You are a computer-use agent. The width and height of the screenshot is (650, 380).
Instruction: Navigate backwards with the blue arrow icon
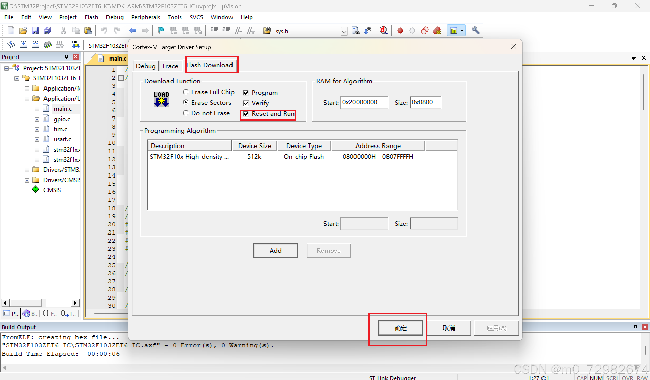click(x=133, y=31)
